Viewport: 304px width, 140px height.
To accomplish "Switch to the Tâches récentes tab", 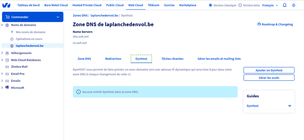I will [173, 59].
